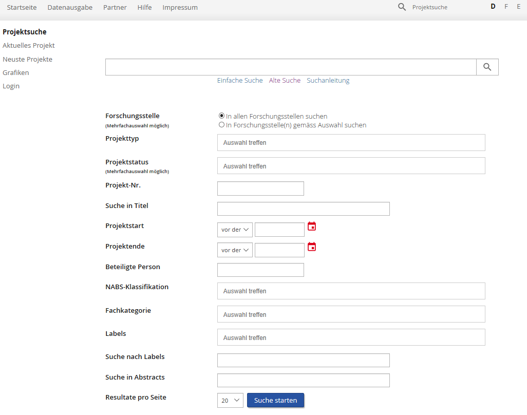Select 'In allen Forschungsstellen suchen' radio button
Viewport: 527px width, 415px height.
coord(221,116)
